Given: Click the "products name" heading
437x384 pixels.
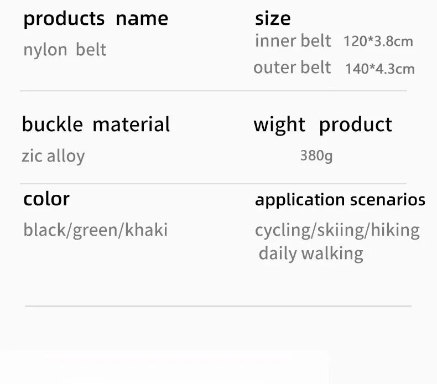Looking at the screenshot, I should [x=95, y=19].
